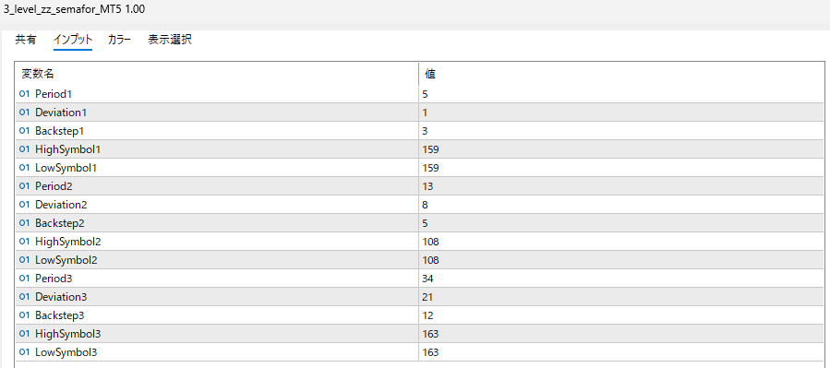This screenshot has height=368, width=830.
Task: Click the integer icon beside LowSymbol3
Action: [x=24, y=352]
